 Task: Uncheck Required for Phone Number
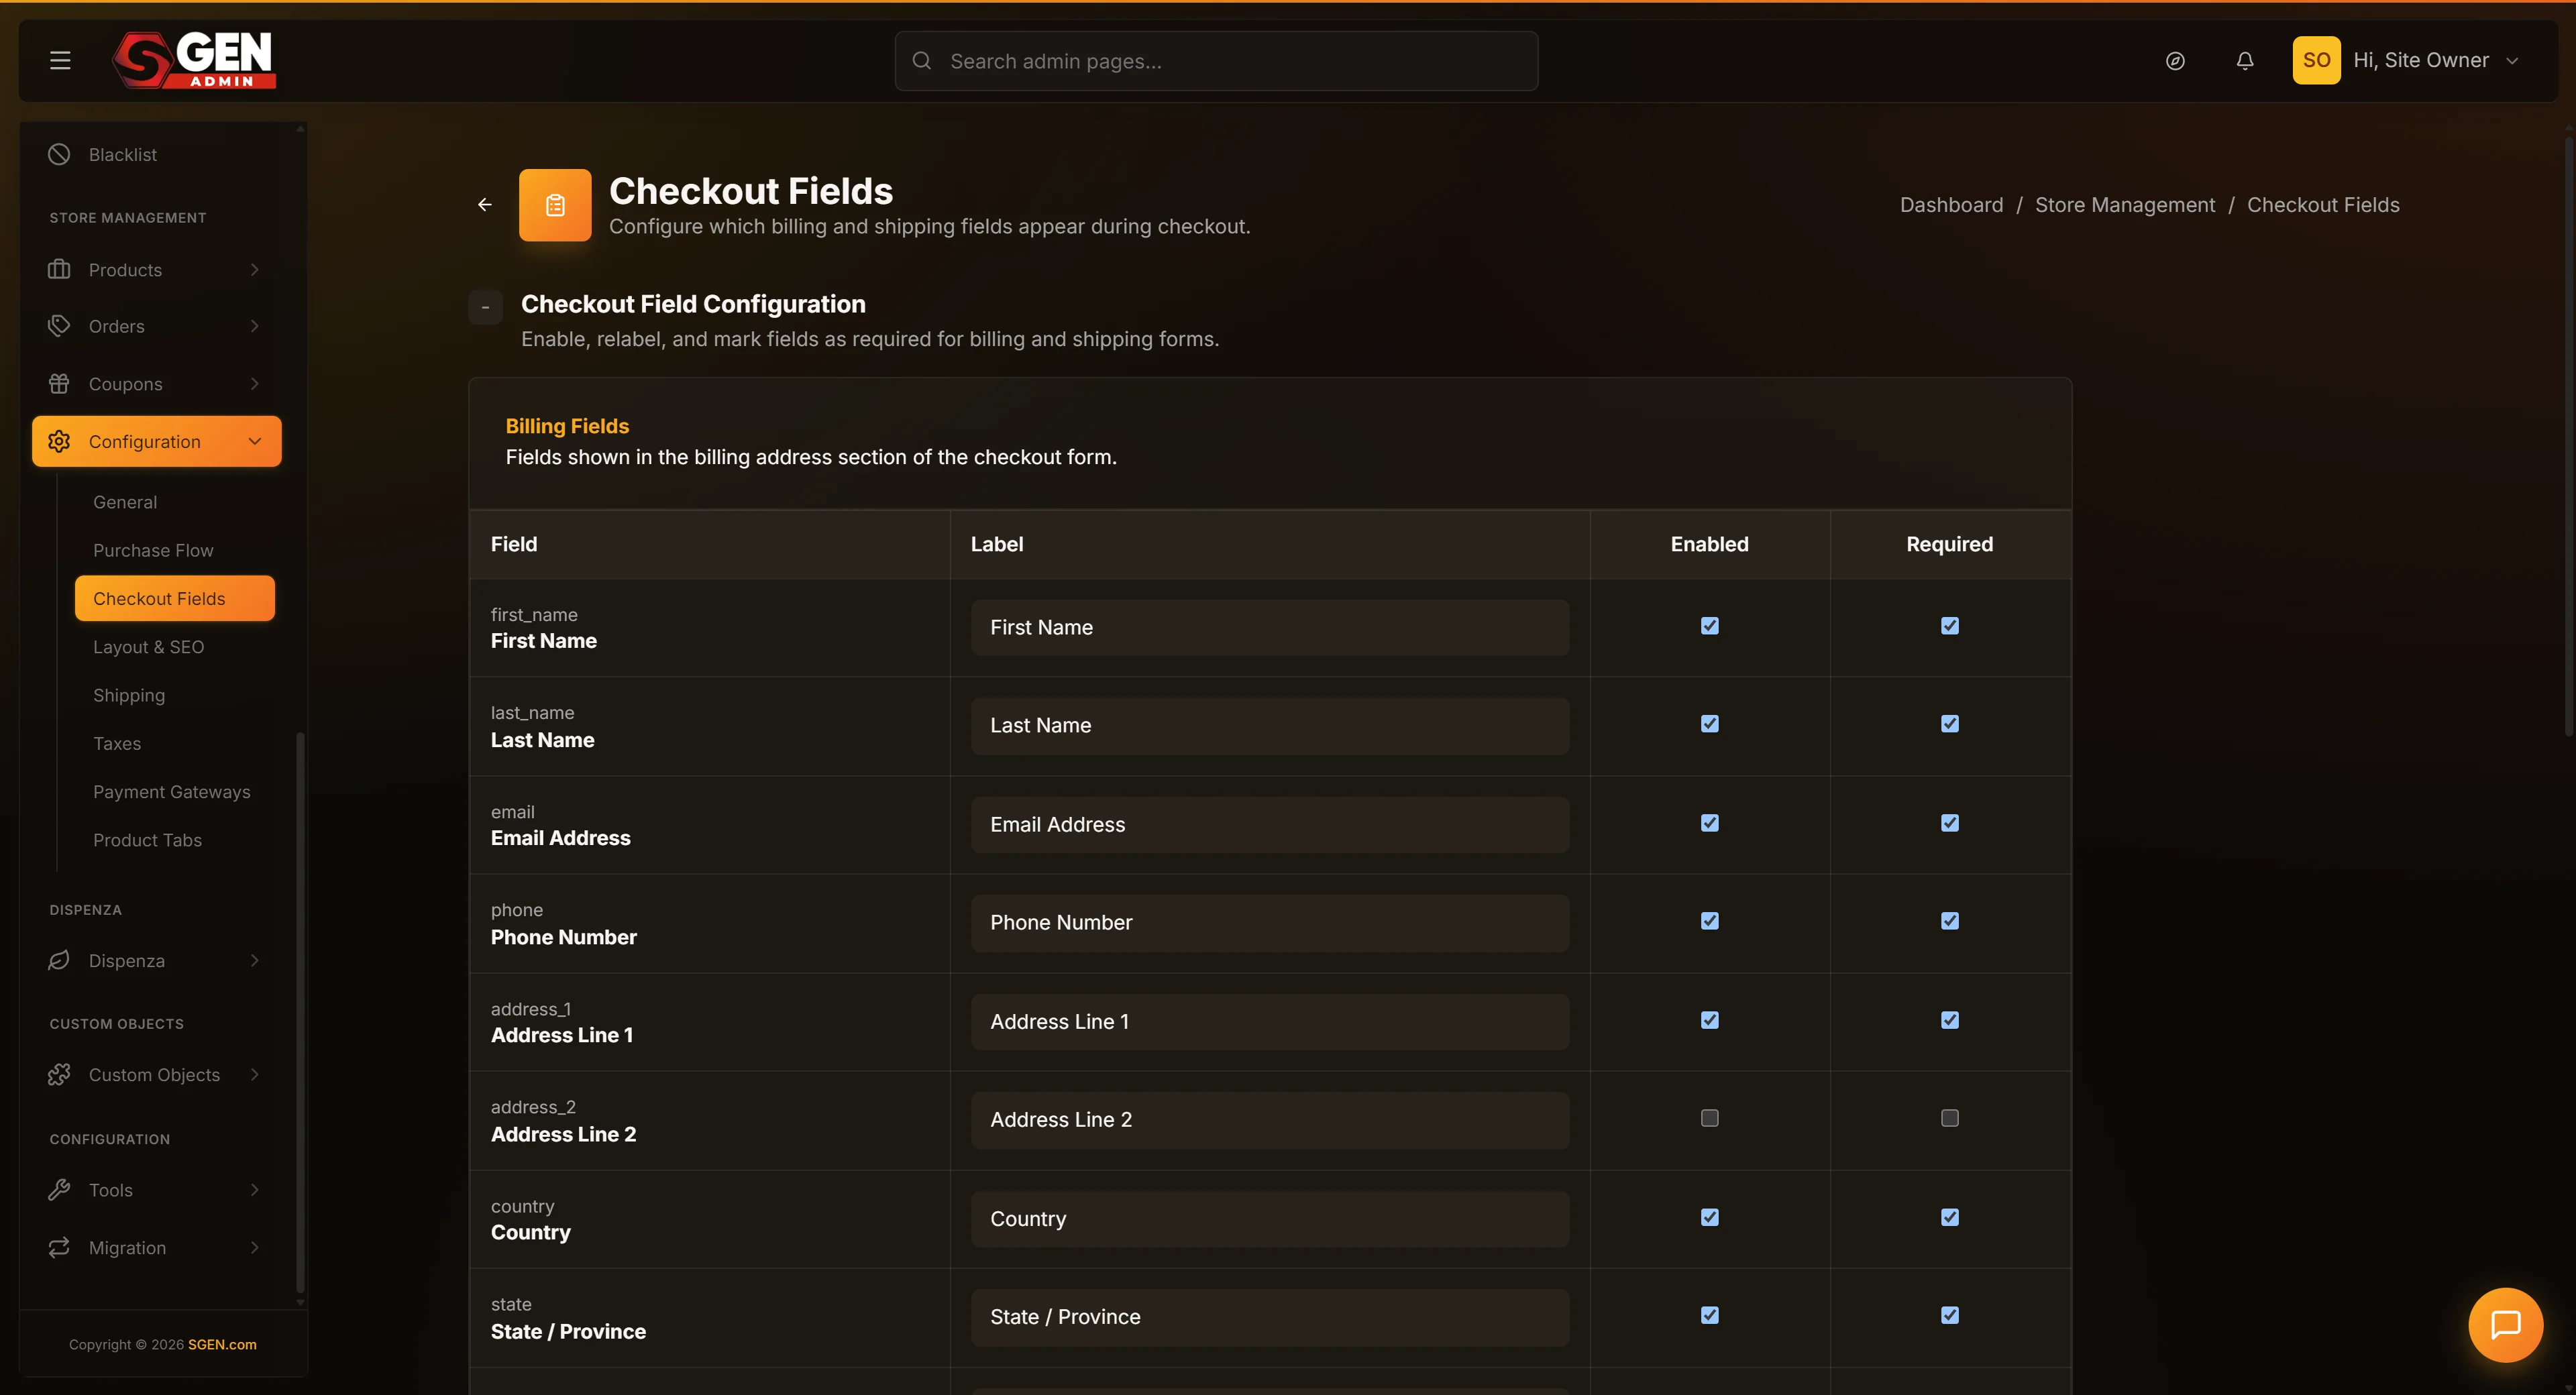coord(1950,921)
